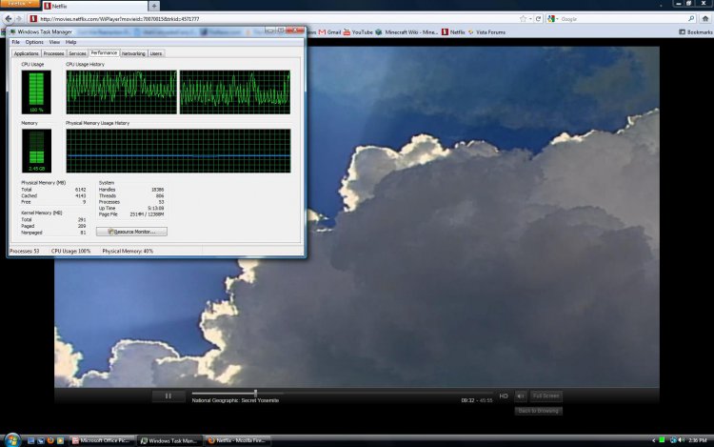This screenshot has height=447, width=714.
Task: Click the search magnifier icon
Action: pyautogui.click(x=691, y=19)
